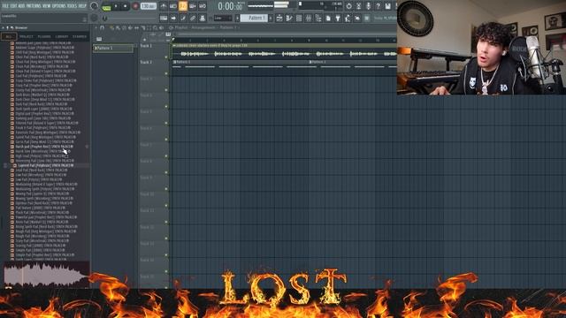Open the PATTERNS menu
Viewport: 566px width, 318px height.
tap(34, 6)
